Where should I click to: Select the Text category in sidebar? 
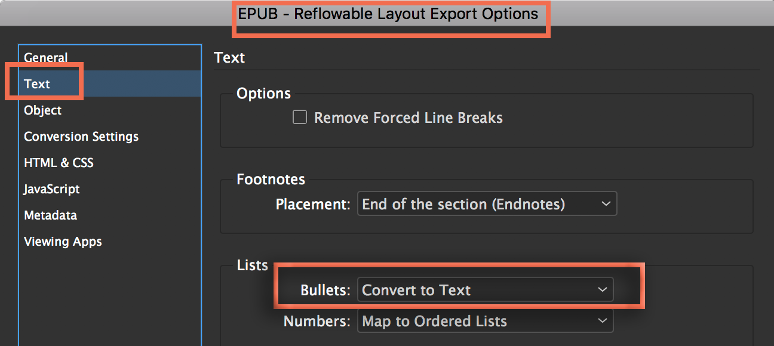click(x=37, y=84)
